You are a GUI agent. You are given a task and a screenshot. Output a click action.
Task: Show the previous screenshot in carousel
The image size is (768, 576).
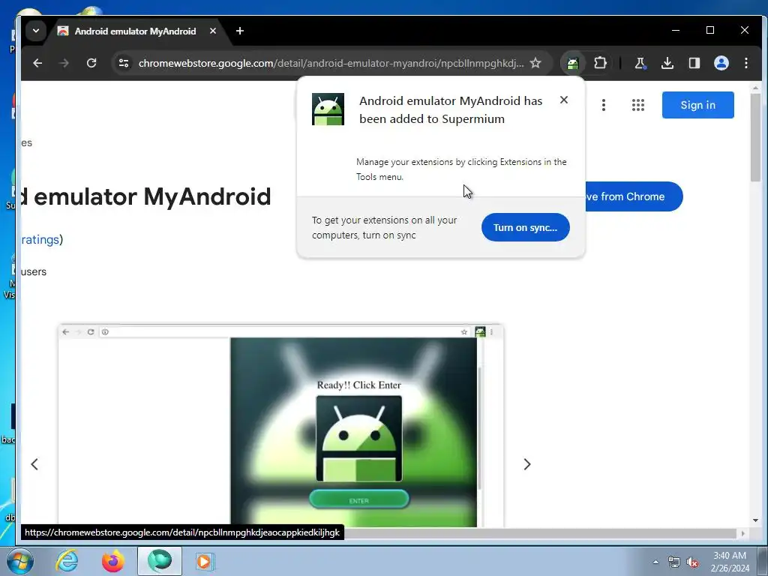tap(34, 464)
